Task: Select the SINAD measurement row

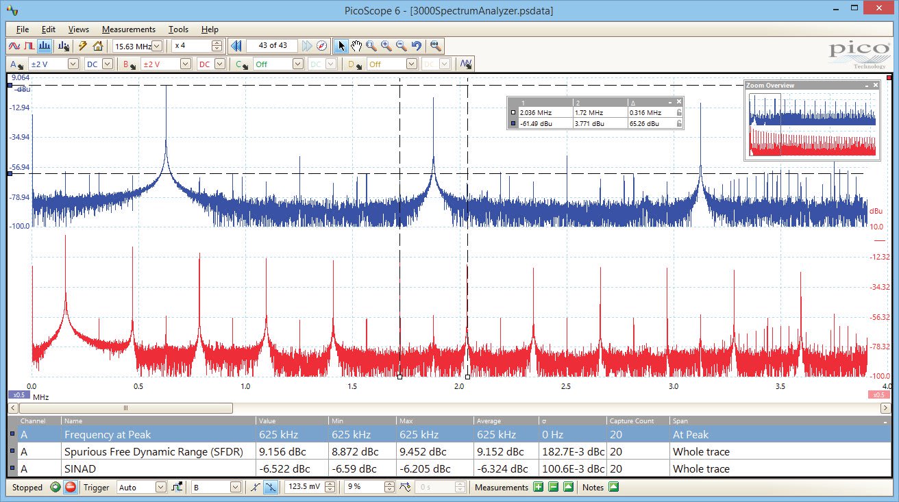Action: tap(448, 469)
